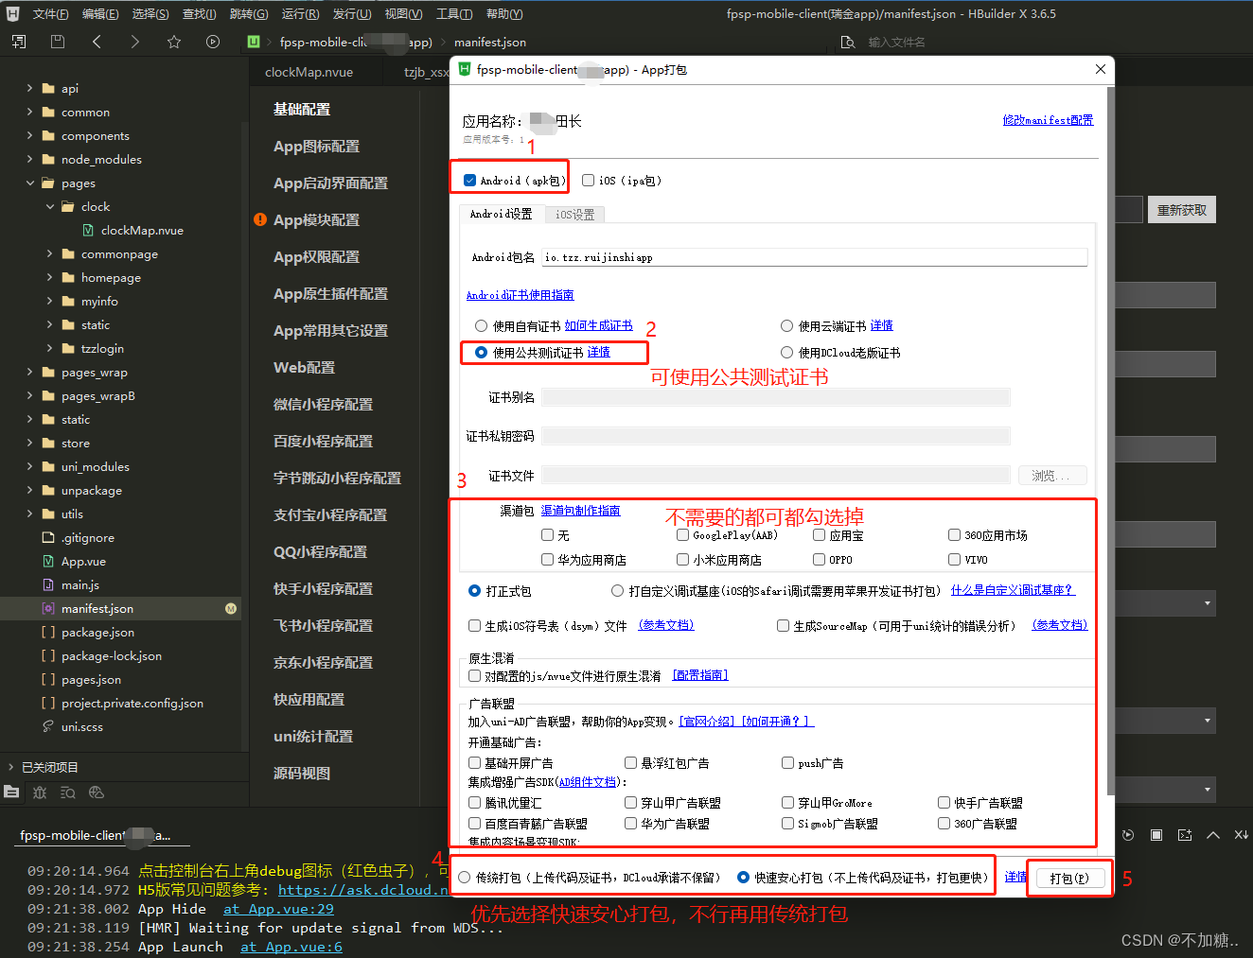Click the uni.scss file icon
Viewport: 1253px width, 958px height.
[x=48, y=726]
